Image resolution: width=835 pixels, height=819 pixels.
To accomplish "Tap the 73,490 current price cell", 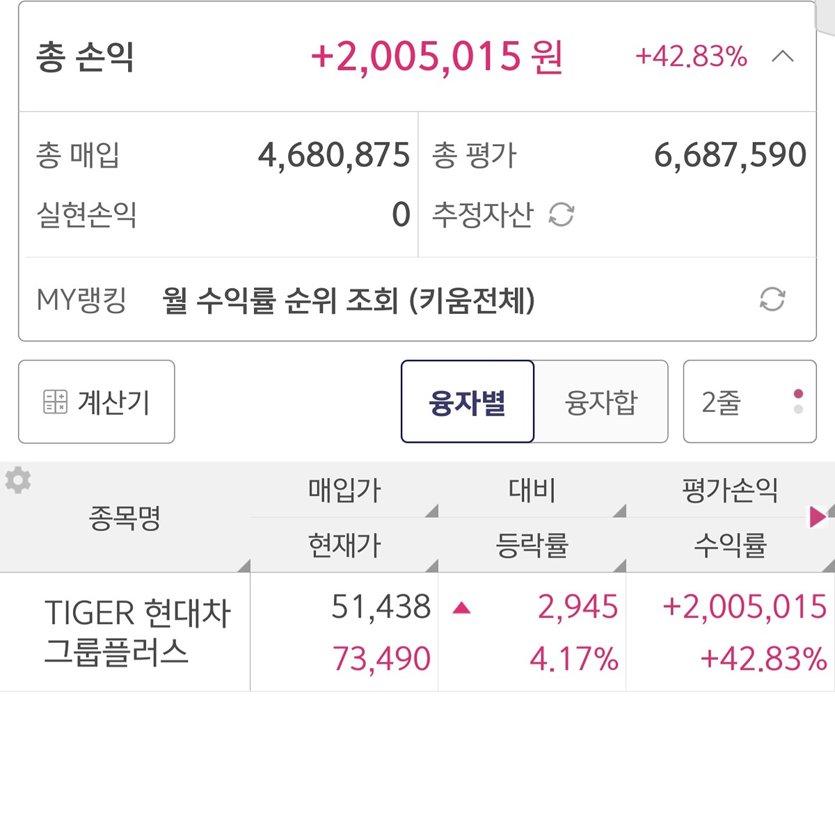I will (381, 658).
